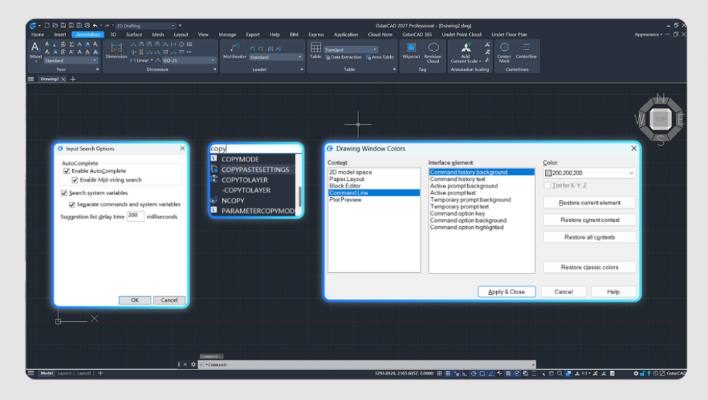
Task: Click the Apply & Close button
Action: (x=506, y=292)
